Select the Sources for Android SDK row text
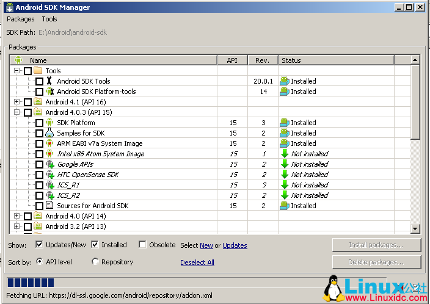Screen dimensions: 430x304 (93, 206)
